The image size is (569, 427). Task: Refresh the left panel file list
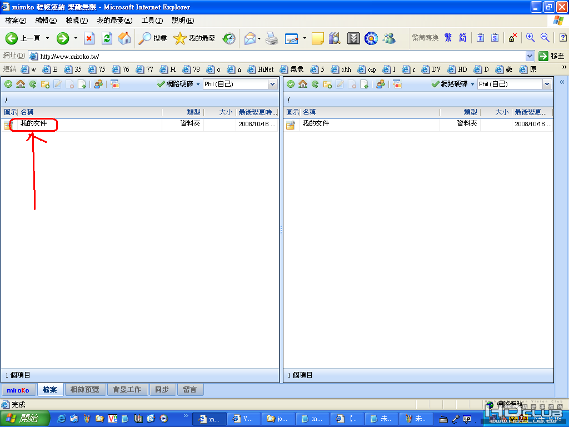pyautogui.click(x=33, y=85)
